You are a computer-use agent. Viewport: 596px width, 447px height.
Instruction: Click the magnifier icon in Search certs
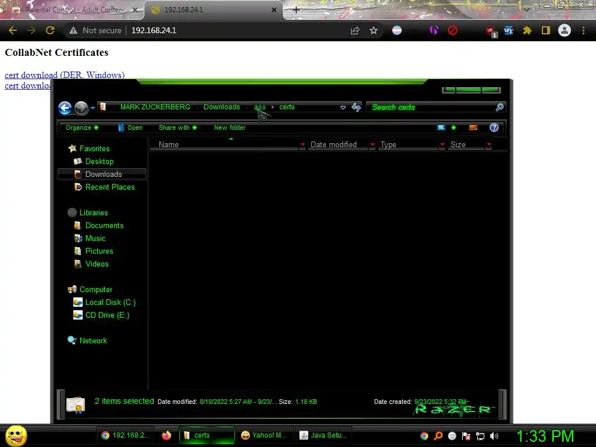[499, 107]
